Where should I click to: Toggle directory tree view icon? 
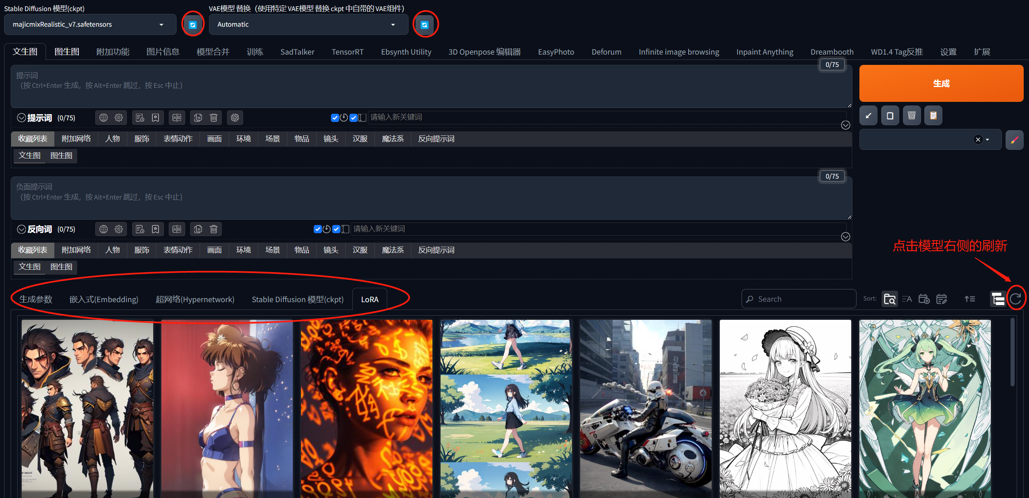point(998,299)
